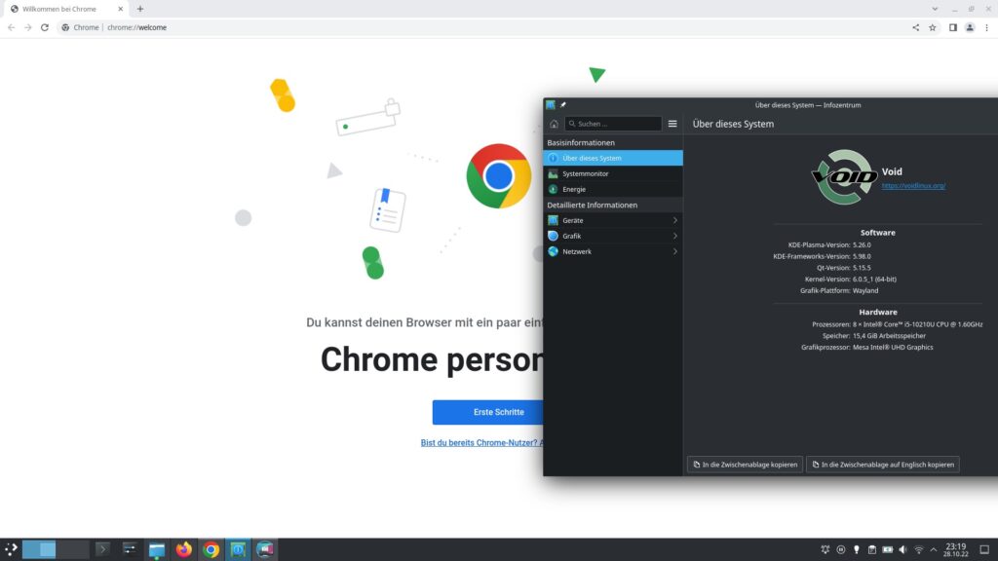Image resolution: width=998 pixels, height=561 pixels.
Task: Share this page from the Chrome toolbar
Action: tap(916, 27)
